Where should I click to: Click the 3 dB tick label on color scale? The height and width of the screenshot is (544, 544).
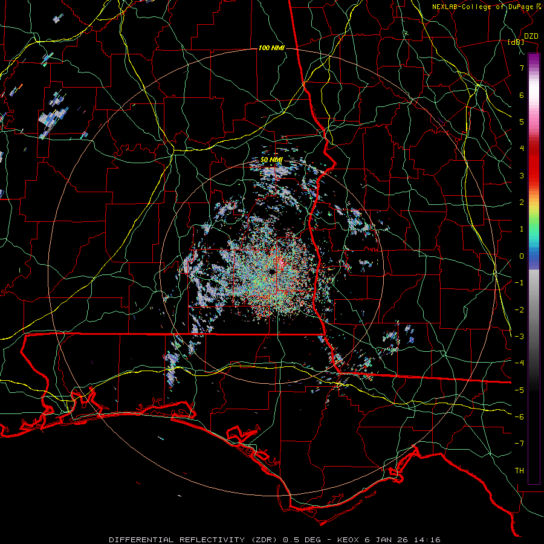coord(522,175)
